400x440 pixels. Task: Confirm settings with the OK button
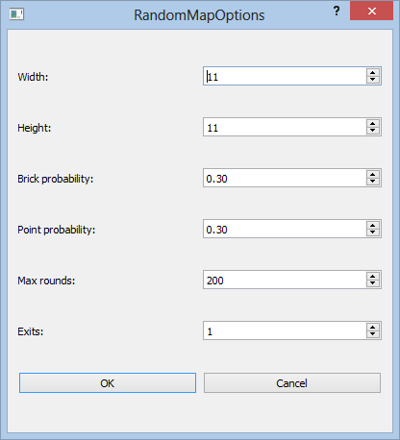pyautogui.click(x=108, y=382)
